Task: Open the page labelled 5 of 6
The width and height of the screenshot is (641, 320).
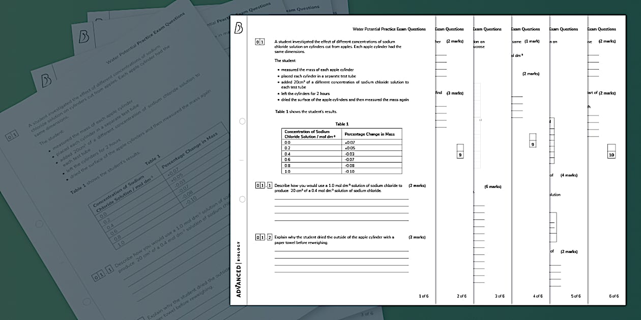Action: point(575,296)
